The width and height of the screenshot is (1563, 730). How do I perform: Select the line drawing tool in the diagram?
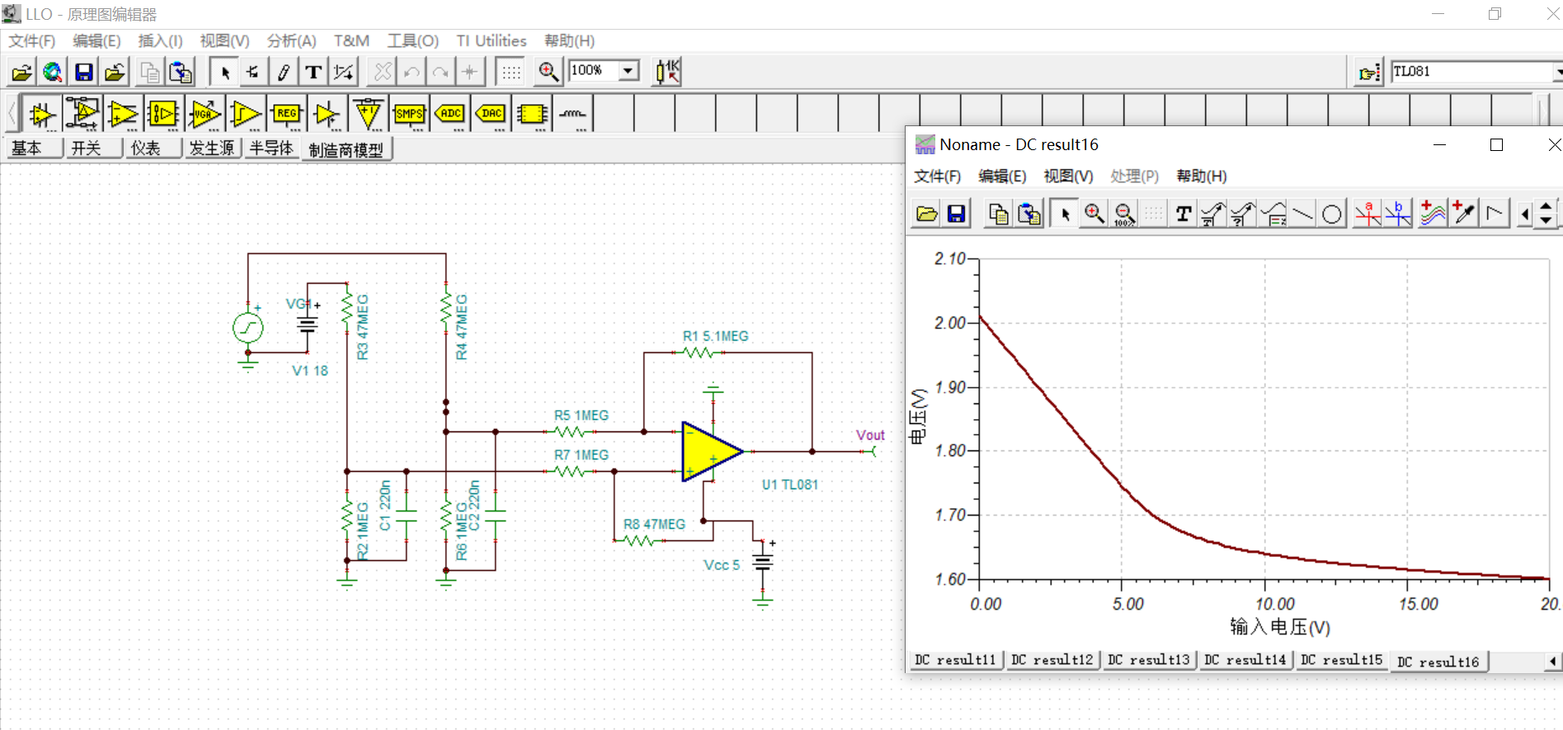1303,214
